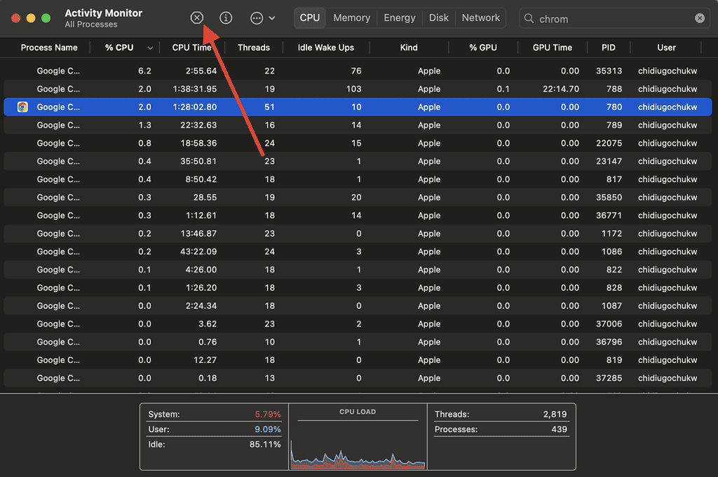Click the Stop process (X) toolbar icon
The width and height of the screenshot is (718, 477).
197,18
